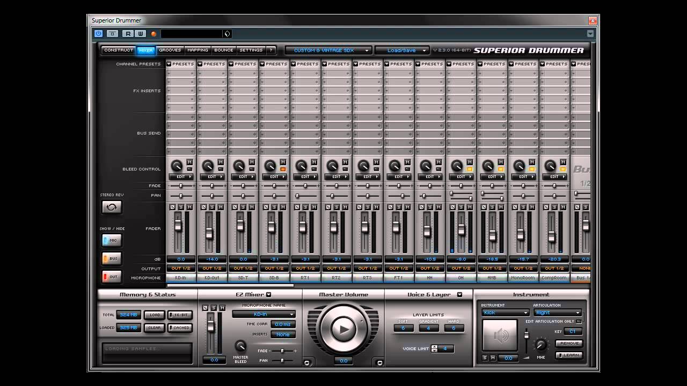This screenshot has height=386, width=687.
Task: Click the Stereo Rev swap icon
Action: pyautogui.click(x=112, y=207)
